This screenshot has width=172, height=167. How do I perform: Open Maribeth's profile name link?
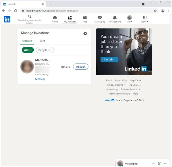point(43,60)
